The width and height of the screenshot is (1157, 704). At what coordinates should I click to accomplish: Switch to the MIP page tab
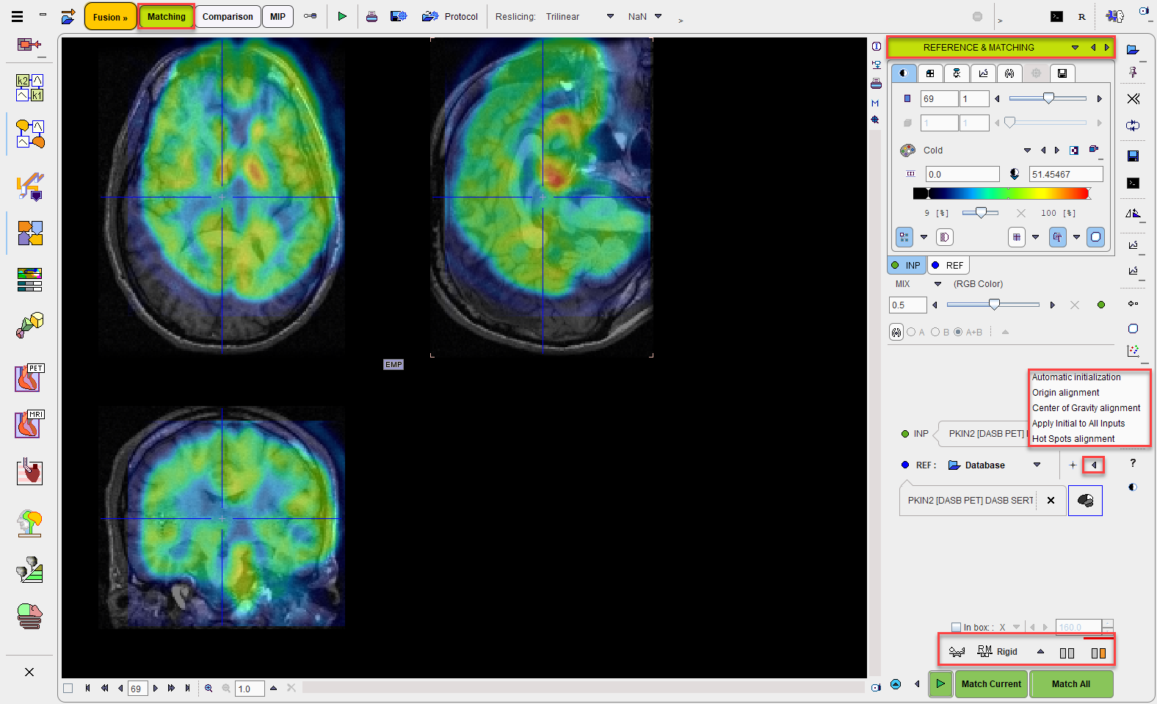pyautogui.click(x=278, y=16)
